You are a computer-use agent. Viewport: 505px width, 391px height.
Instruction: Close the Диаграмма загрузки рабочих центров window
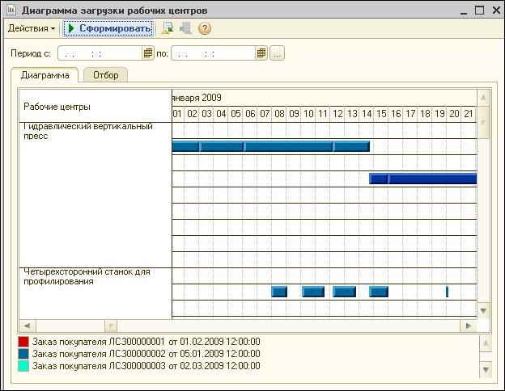coord(496,11)
